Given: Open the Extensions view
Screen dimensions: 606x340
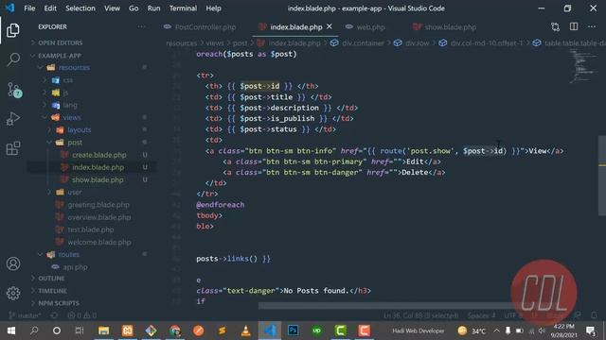Looking at the screenshot, I should coord(13,148).
